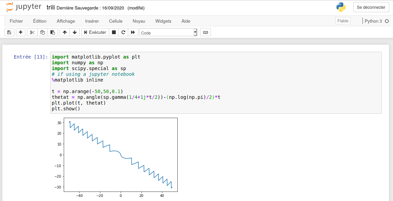Restart the kernel with circular arrow icon
393x201 pixels.
123,32
